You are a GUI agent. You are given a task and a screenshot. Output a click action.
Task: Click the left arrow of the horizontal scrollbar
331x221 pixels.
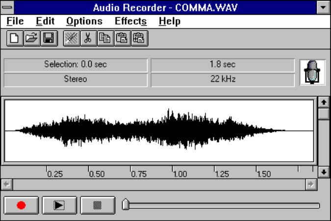pos(7,185)
